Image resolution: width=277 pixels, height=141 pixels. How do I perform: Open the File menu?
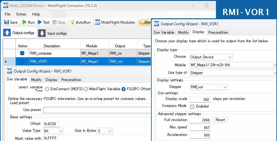tap(8, 14)
